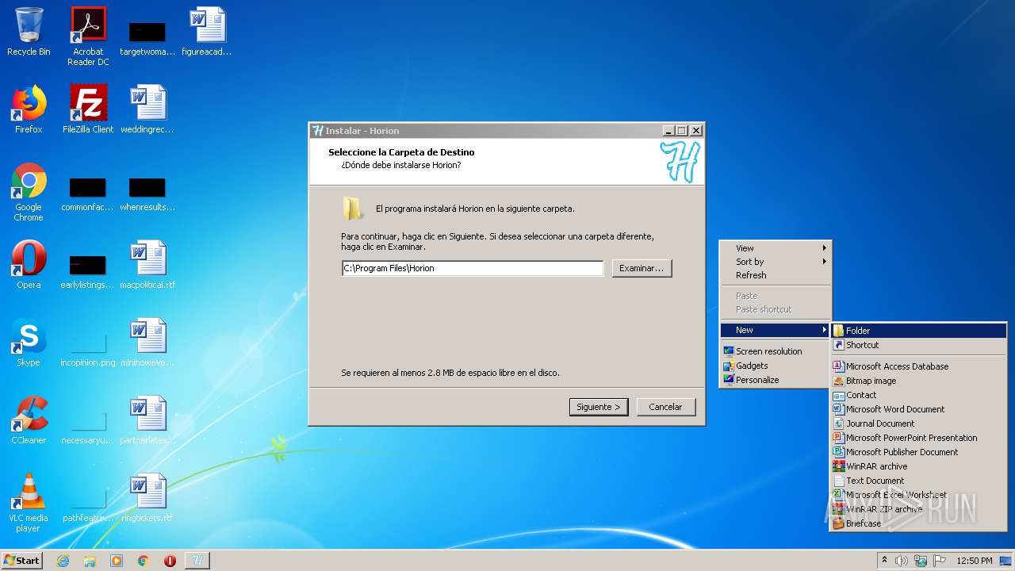Expand the View submenu
1015x571 pixels.
click(775, 248)
